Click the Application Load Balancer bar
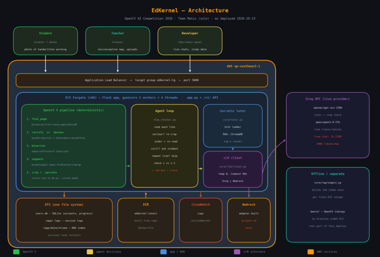380x257 pixels. coord(142,80)
